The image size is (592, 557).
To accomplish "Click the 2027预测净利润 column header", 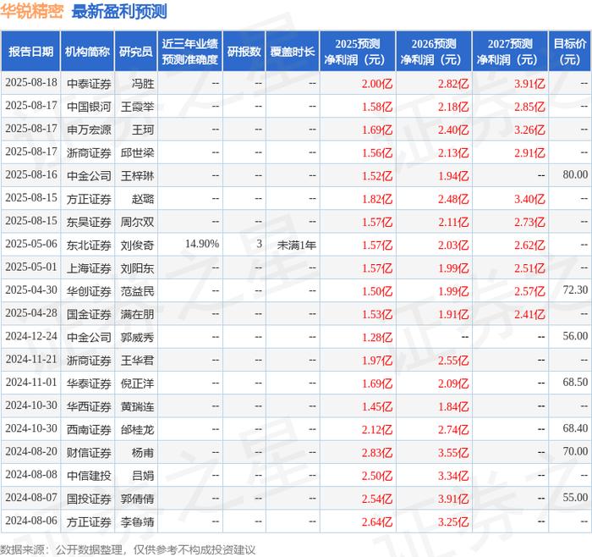I will pos(510,52).
